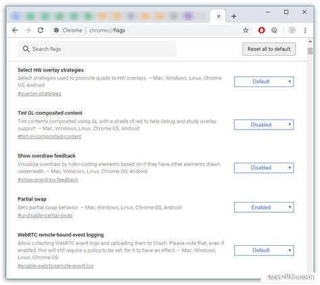320x285 pixels.
Task: Click the forward navigation arrow
Action: [28, 30]
